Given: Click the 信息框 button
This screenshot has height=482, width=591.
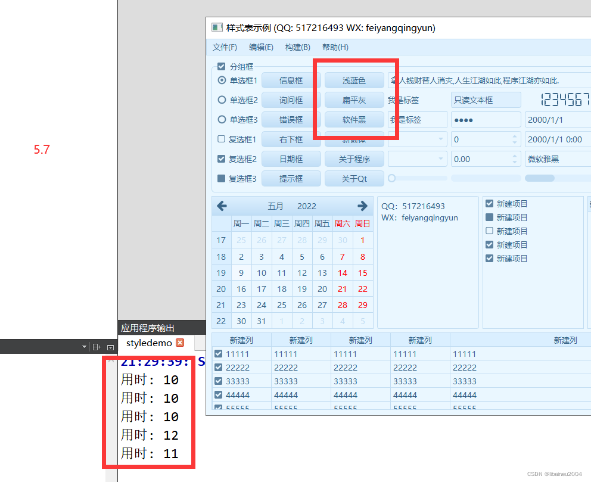Looking at the screenshot, I should (291, 80).
